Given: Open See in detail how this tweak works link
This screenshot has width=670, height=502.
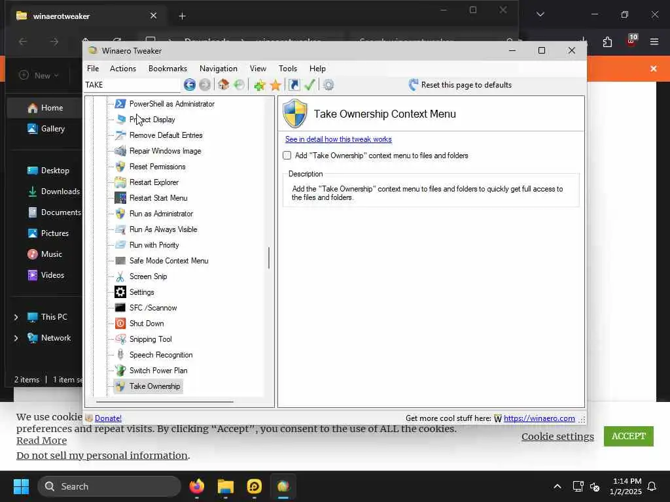Looking at the screenshot, I should click(x=338, y=139).
